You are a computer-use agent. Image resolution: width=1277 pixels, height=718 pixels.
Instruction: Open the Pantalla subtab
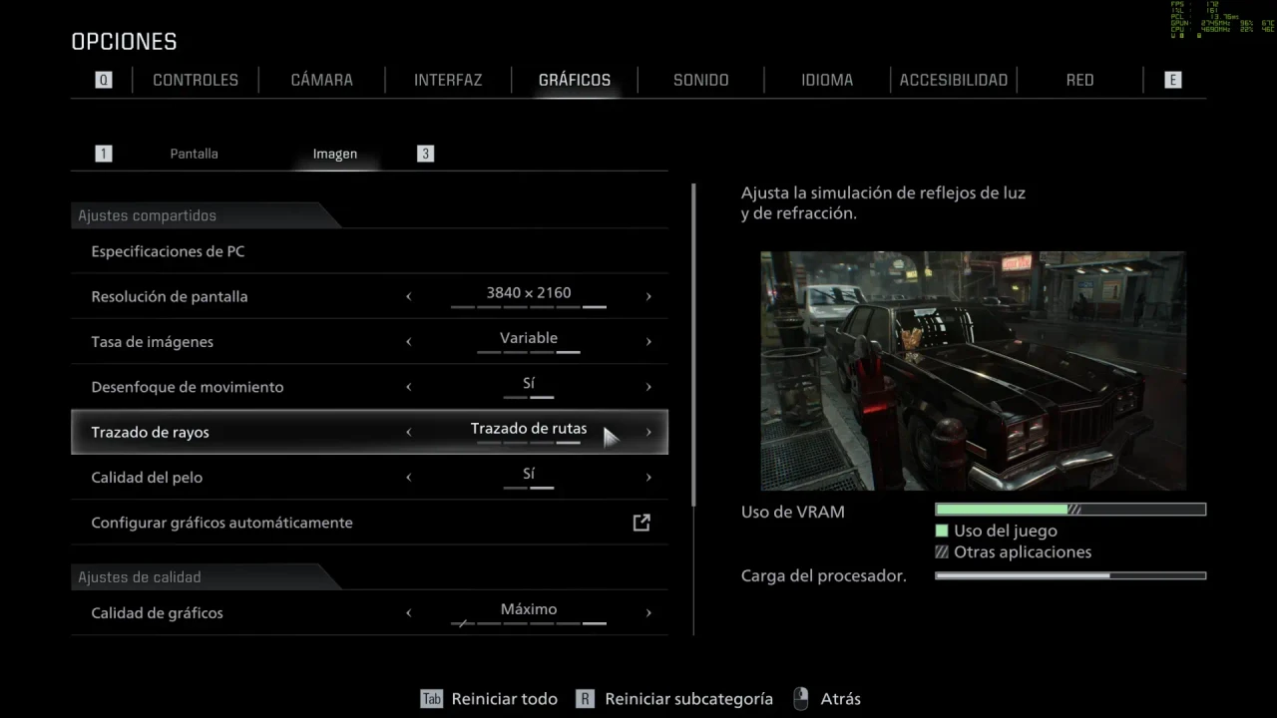(x=194, y=154)
